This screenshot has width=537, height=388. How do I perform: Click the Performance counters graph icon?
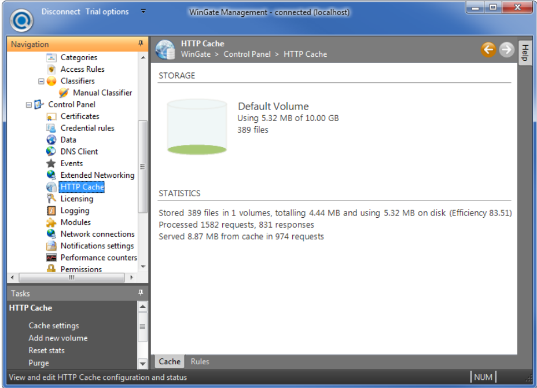coord(52,257)
